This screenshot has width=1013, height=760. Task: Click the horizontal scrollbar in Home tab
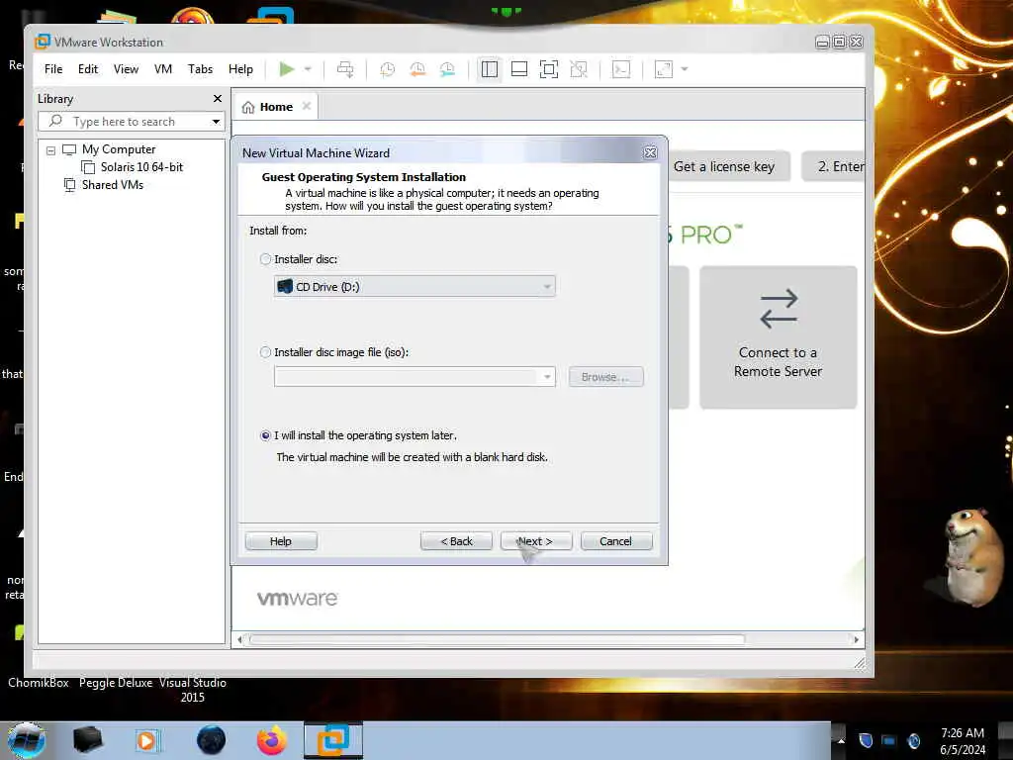[498, 640]
